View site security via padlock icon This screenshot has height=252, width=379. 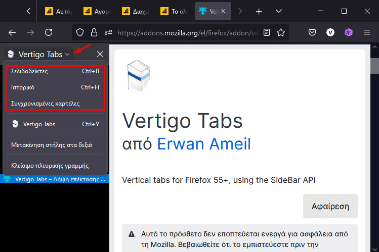tap(94, 32)
